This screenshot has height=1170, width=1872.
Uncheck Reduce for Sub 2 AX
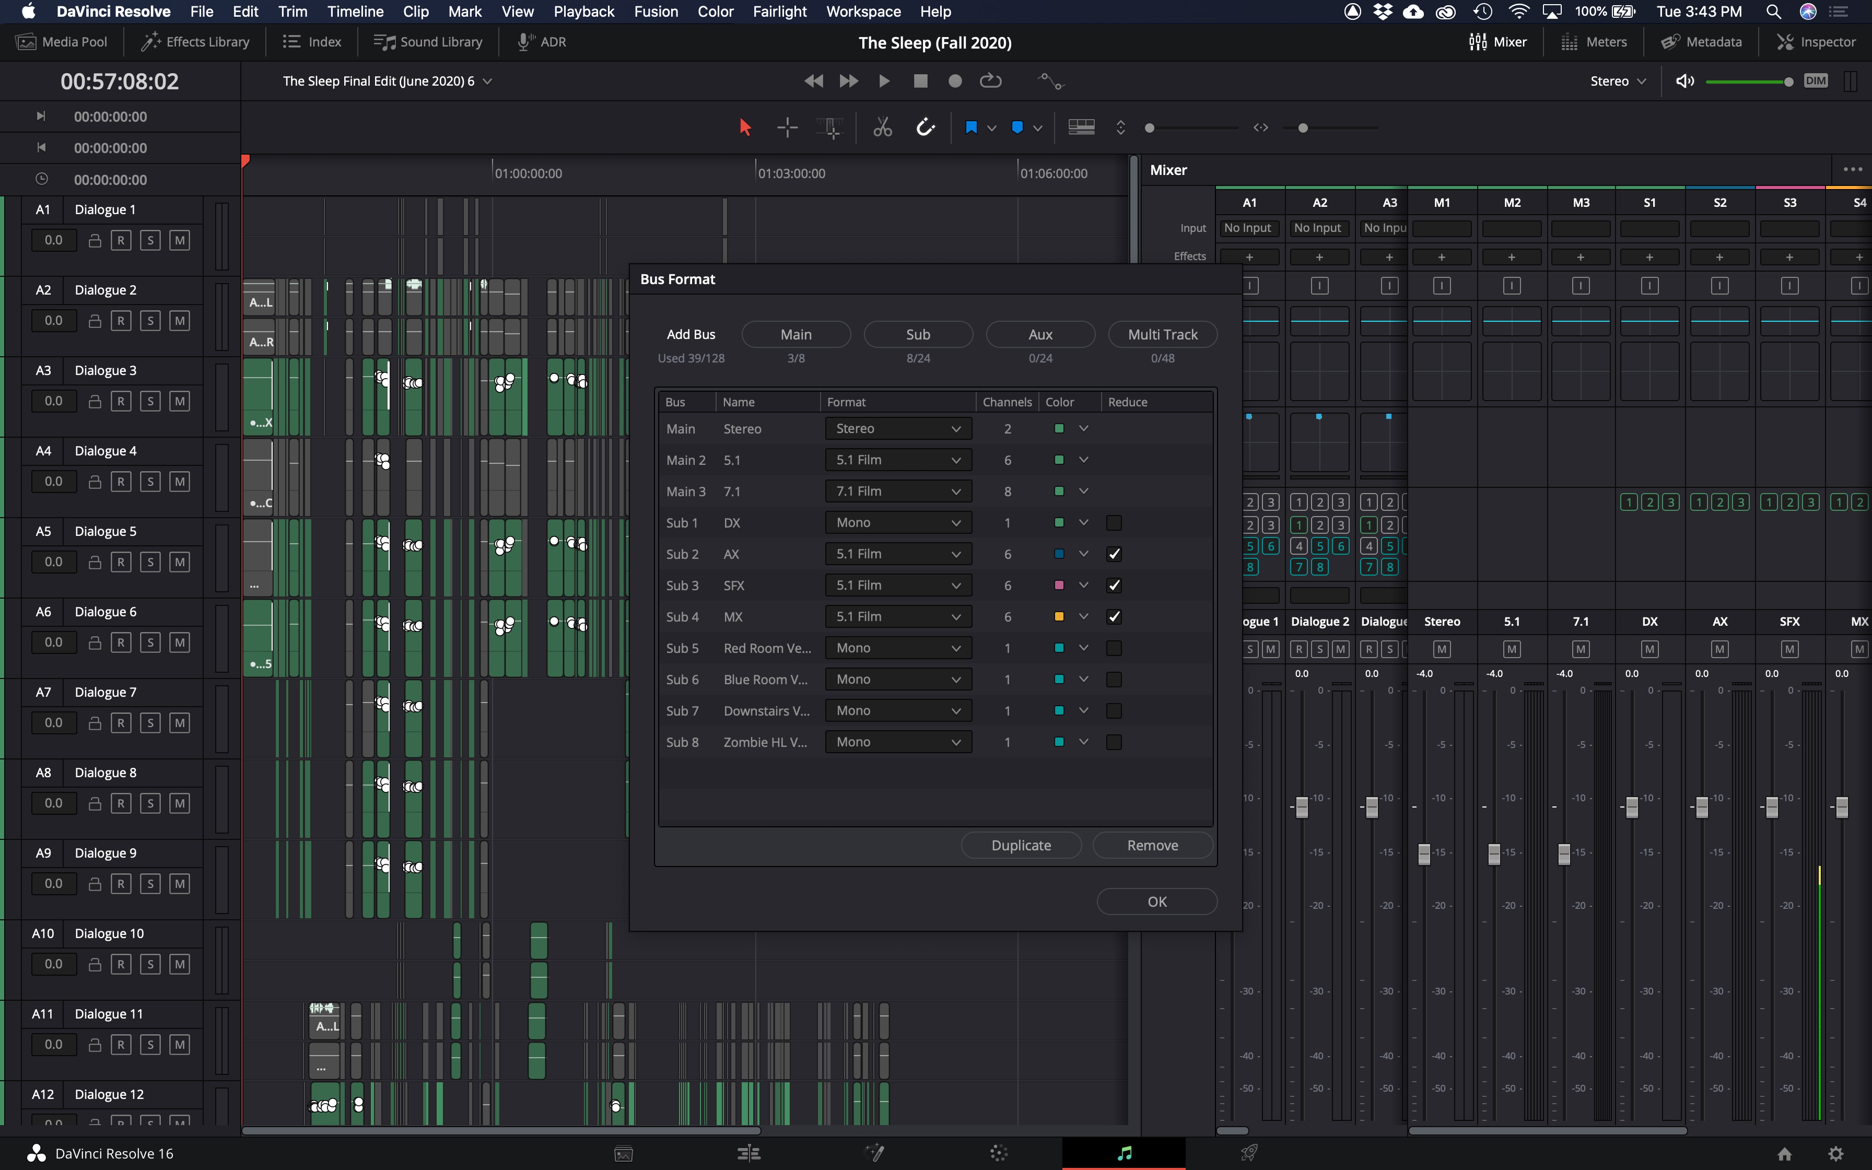coord(1113,554)
